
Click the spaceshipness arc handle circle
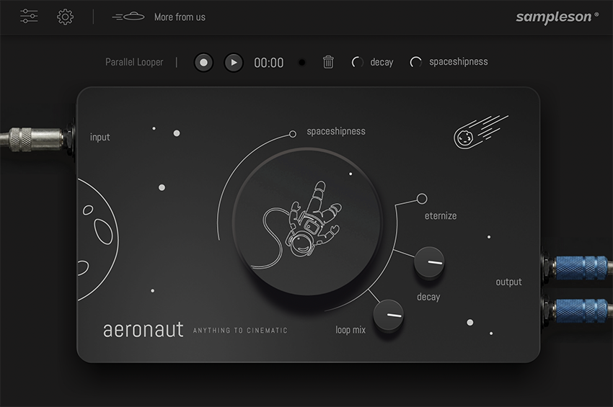[292, 134]
